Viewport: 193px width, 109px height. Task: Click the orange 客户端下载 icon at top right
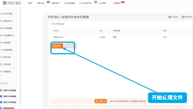point(183,17)
